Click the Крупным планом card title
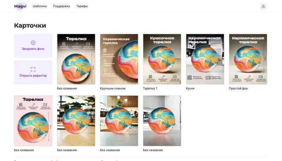 [x=112, y=89]
